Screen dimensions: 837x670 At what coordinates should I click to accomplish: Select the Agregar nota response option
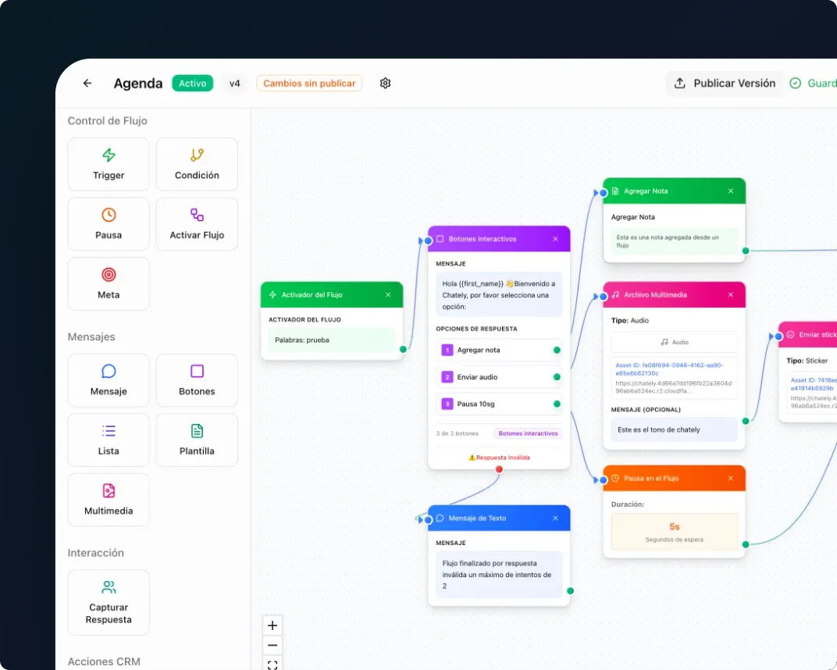[x=499, y=350]
